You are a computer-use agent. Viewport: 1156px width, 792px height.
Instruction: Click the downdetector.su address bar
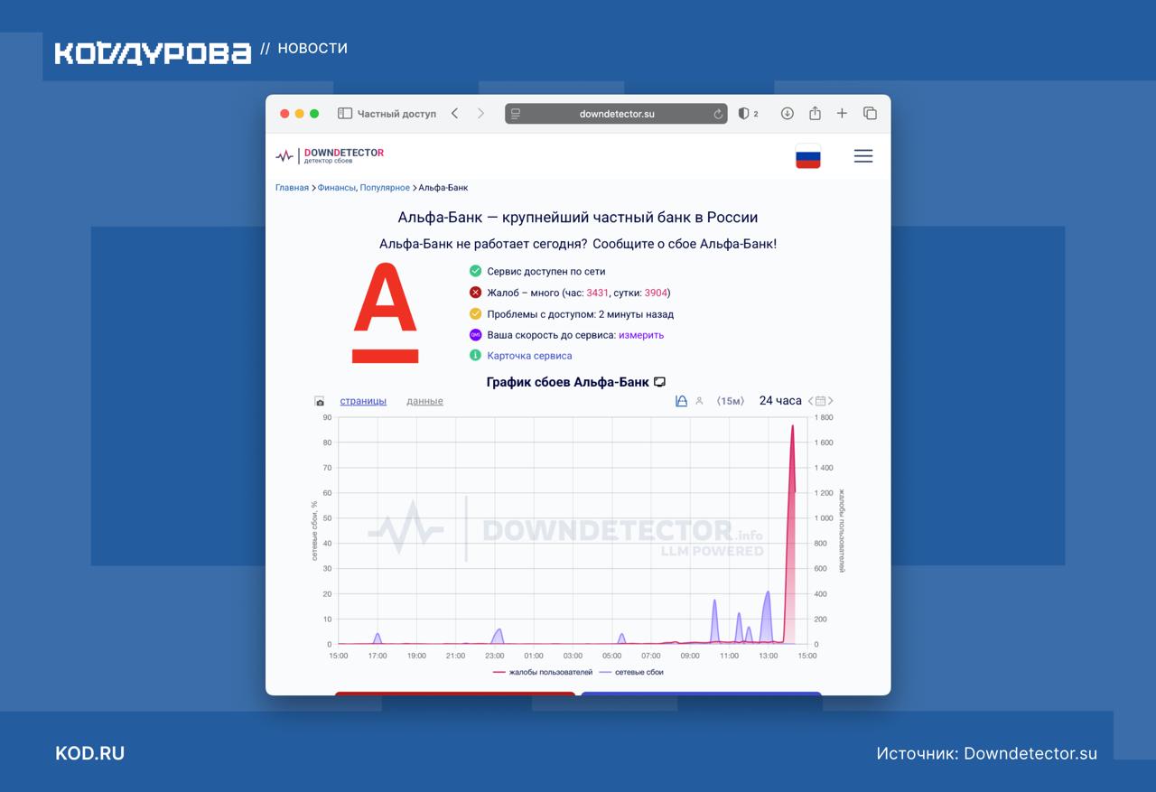pyautogui.click(x=616, y=114)
